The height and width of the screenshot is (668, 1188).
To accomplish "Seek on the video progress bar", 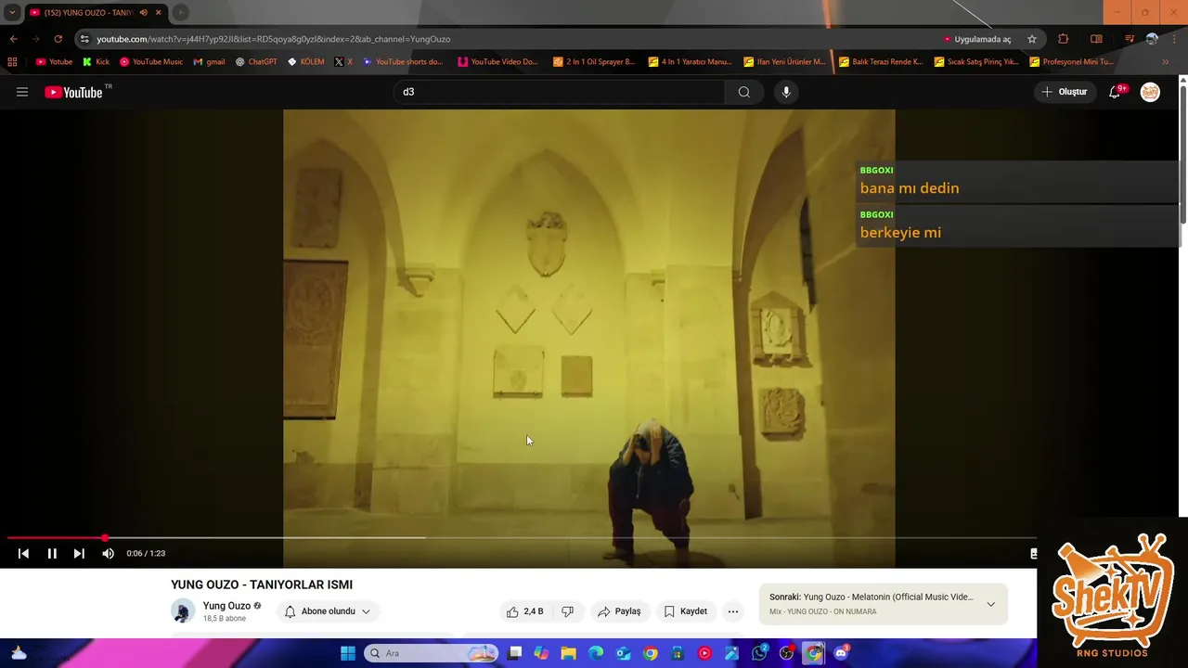I will tap(522, 537).
